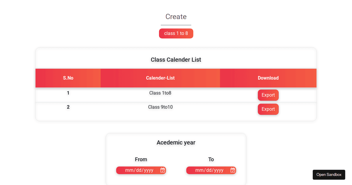Image resolution: width=352 pixels, height=185 pixels.
Task: Click the Calender-List column header
Action: (x=160, y=78)
